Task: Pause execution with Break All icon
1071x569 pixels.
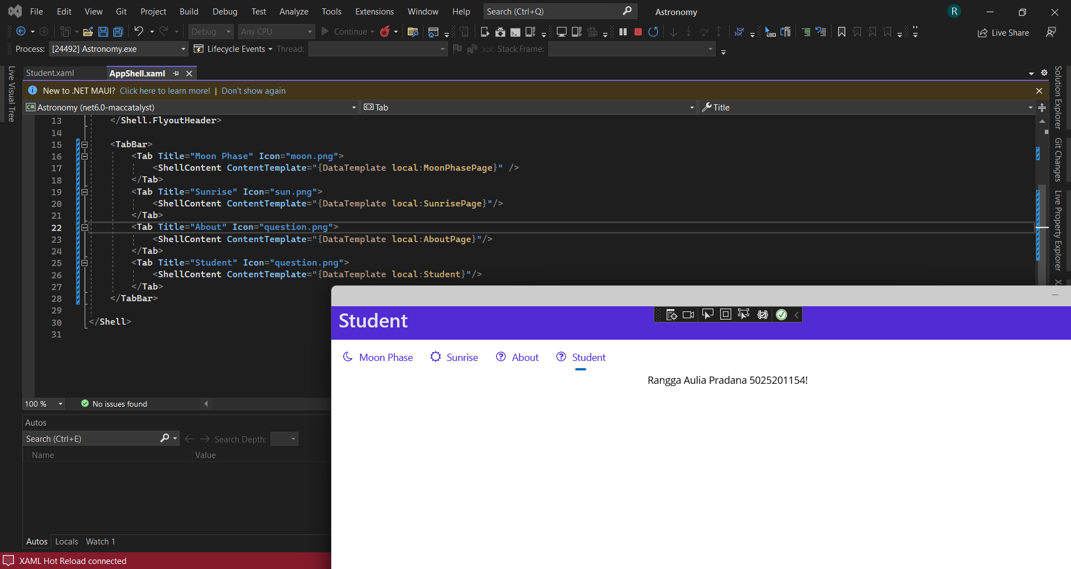Action: point(623,32)
